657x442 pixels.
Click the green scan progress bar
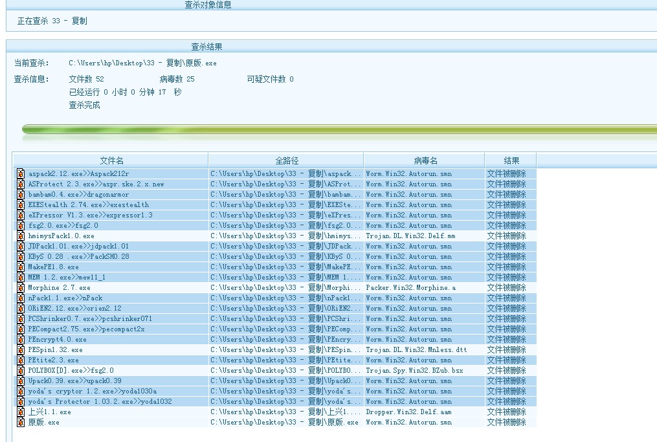click(x=339, y=129)
